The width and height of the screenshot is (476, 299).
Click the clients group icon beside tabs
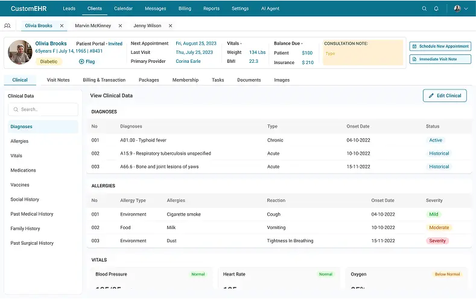[x=7, y=26]
